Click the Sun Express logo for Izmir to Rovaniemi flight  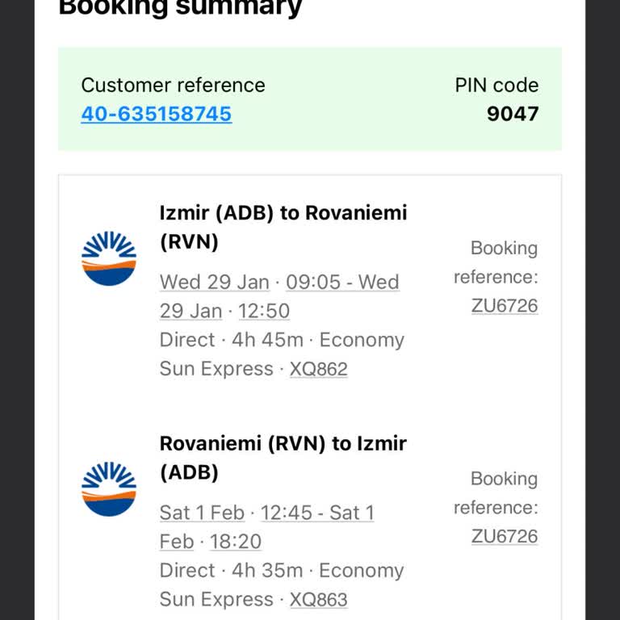tap(109, 258)
